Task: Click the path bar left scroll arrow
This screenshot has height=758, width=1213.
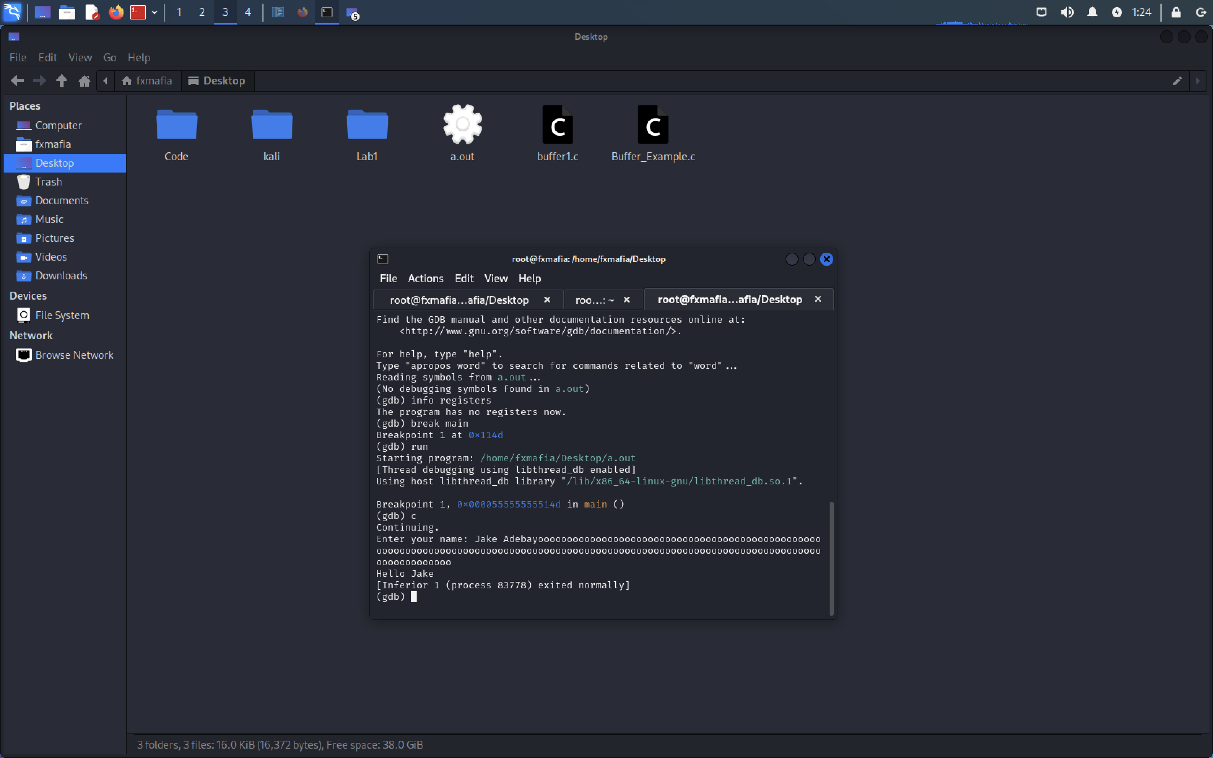Action: click(x=105, y=81)
